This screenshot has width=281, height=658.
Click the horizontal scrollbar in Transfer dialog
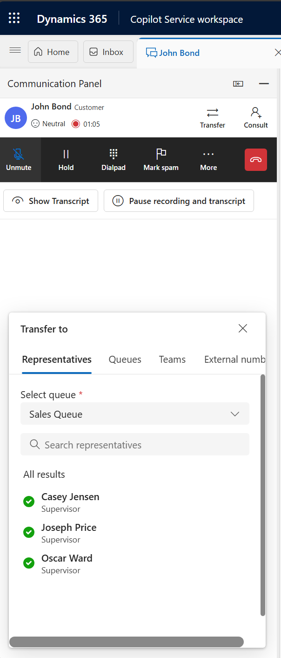[127, 642]
